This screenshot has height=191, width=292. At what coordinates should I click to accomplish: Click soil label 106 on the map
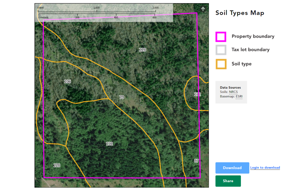click(x=67, y=81)
